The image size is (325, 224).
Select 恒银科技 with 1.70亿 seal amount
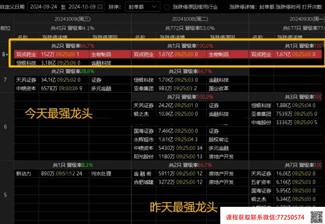click(143, 80)
